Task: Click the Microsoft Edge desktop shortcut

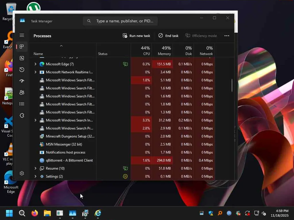Action: (x=10, y=182)
